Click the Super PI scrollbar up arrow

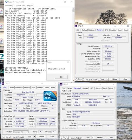[73, 8]
